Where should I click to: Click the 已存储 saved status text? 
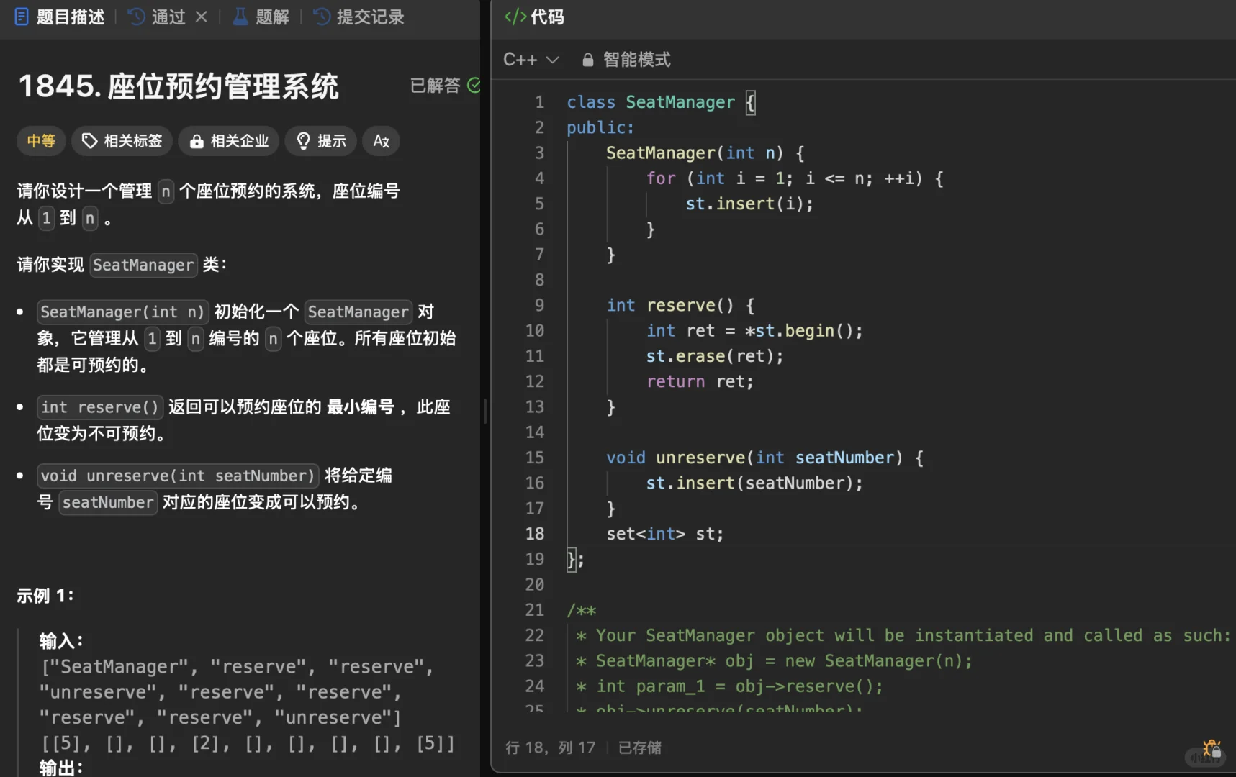pos(640,748)
